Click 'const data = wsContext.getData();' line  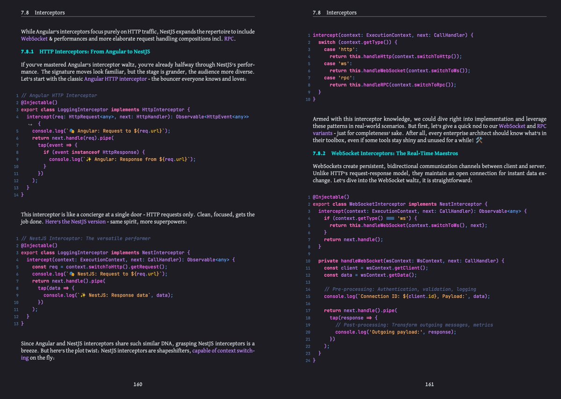pos(370,275)
